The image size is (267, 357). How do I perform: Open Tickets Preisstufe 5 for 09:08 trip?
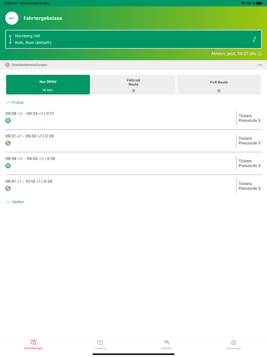click(249, 118)
